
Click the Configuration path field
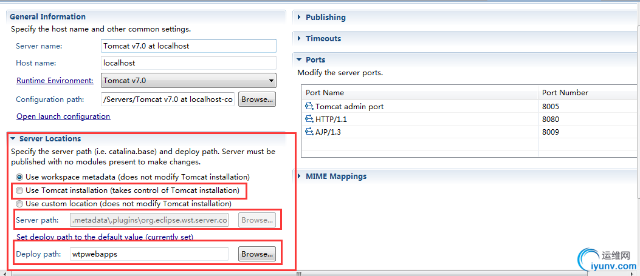(168, 99)
